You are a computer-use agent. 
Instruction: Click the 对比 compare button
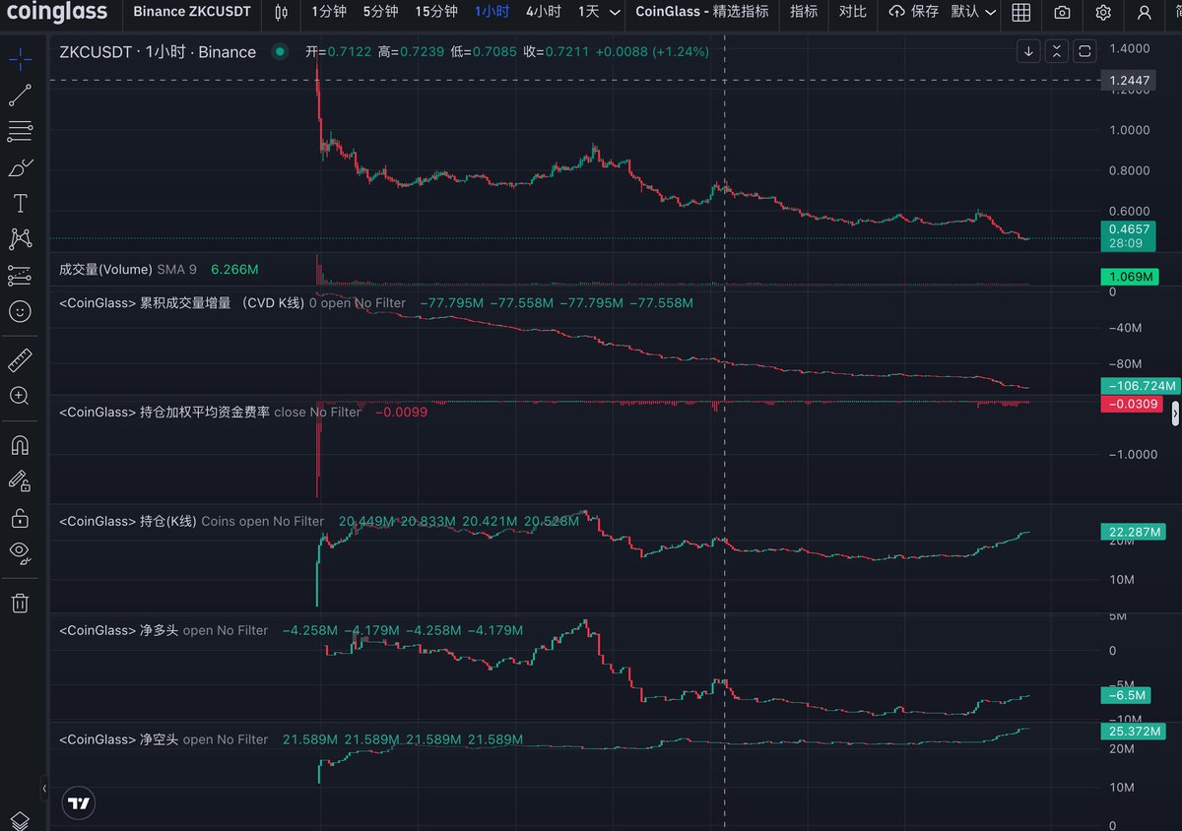point(852,12)
